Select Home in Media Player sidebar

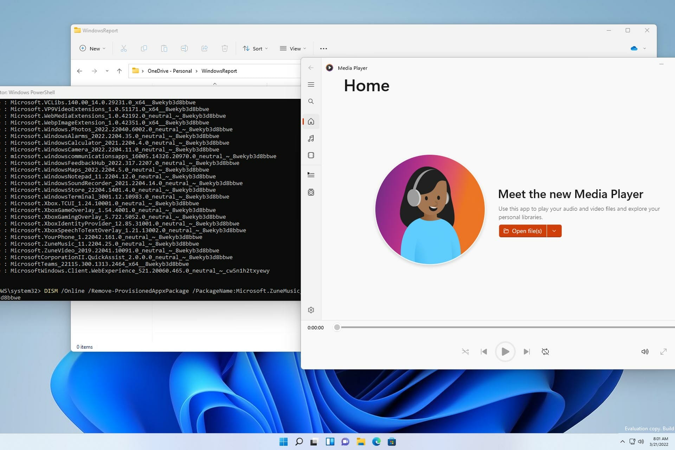(x=311, y=121)
